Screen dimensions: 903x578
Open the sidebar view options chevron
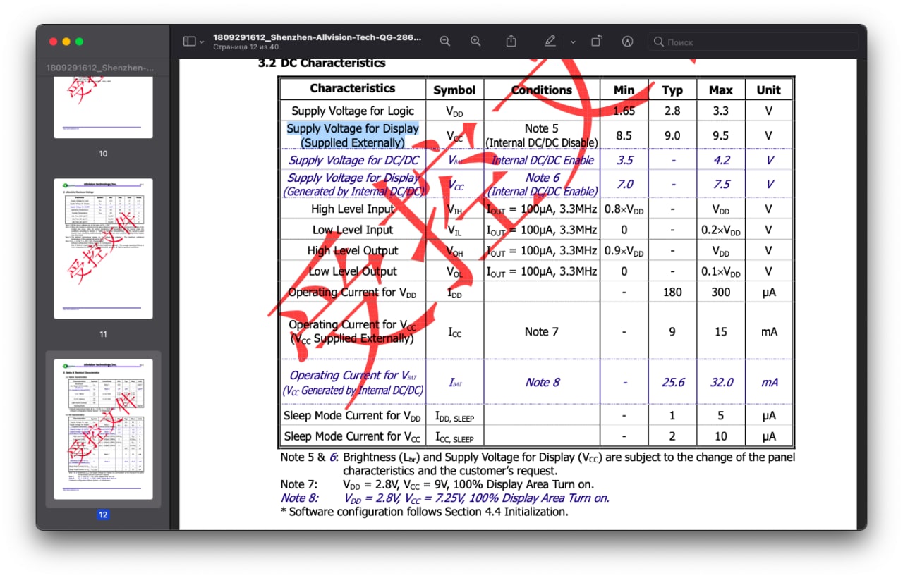202,42
